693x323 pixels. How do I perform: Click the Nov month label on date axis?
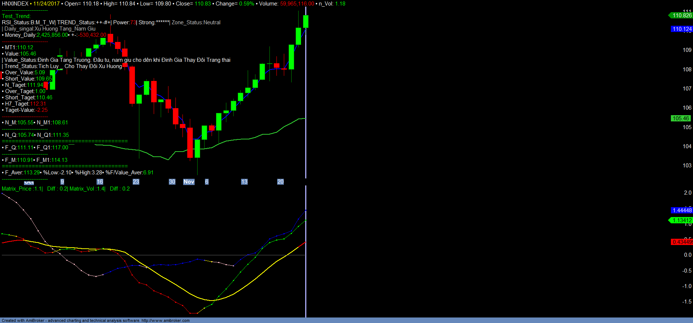click(189, 182)
